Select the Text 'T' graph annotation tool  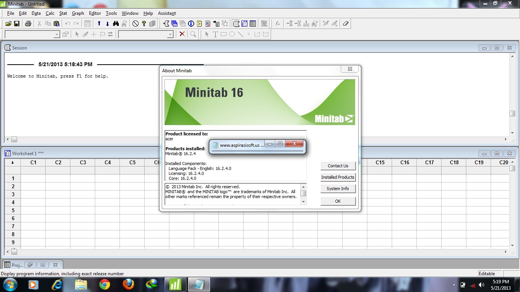pos(215,34)
